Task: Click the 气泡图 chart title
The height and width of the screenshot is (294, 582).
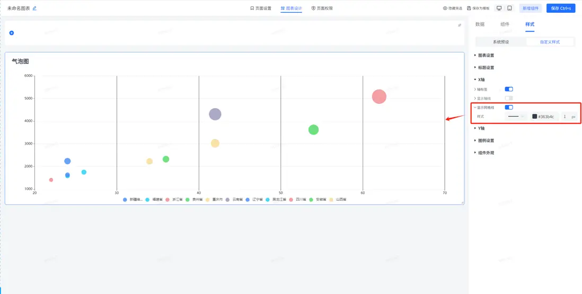Action: 21,61
